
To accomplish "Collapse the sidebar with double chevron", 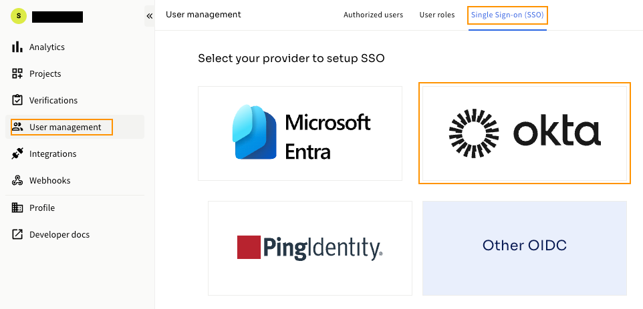I will click(149, 16).
